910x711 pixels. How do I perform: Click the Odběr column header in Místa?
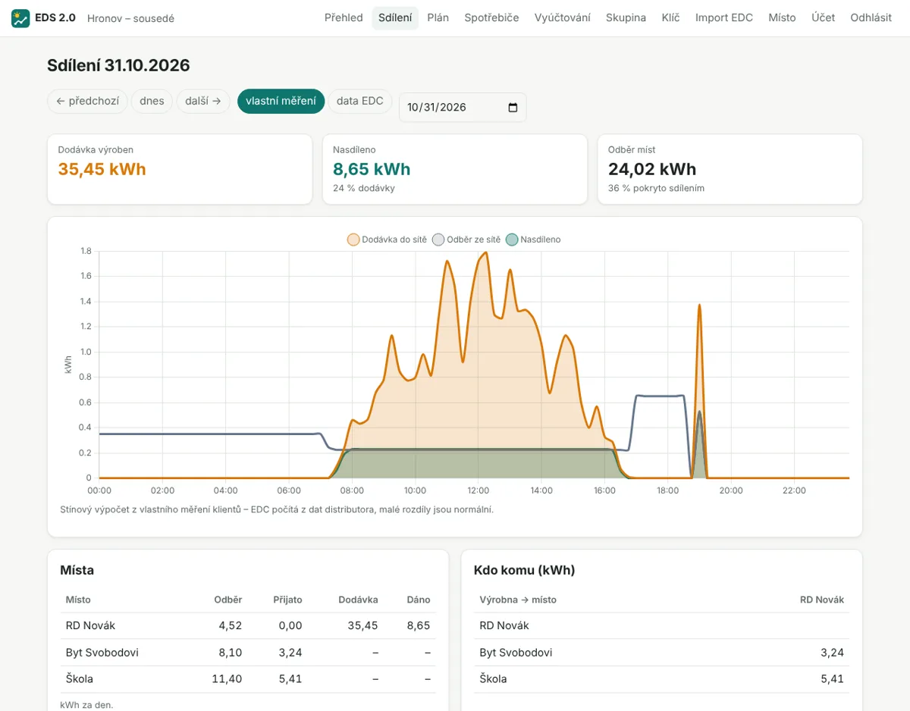[228, 600]
